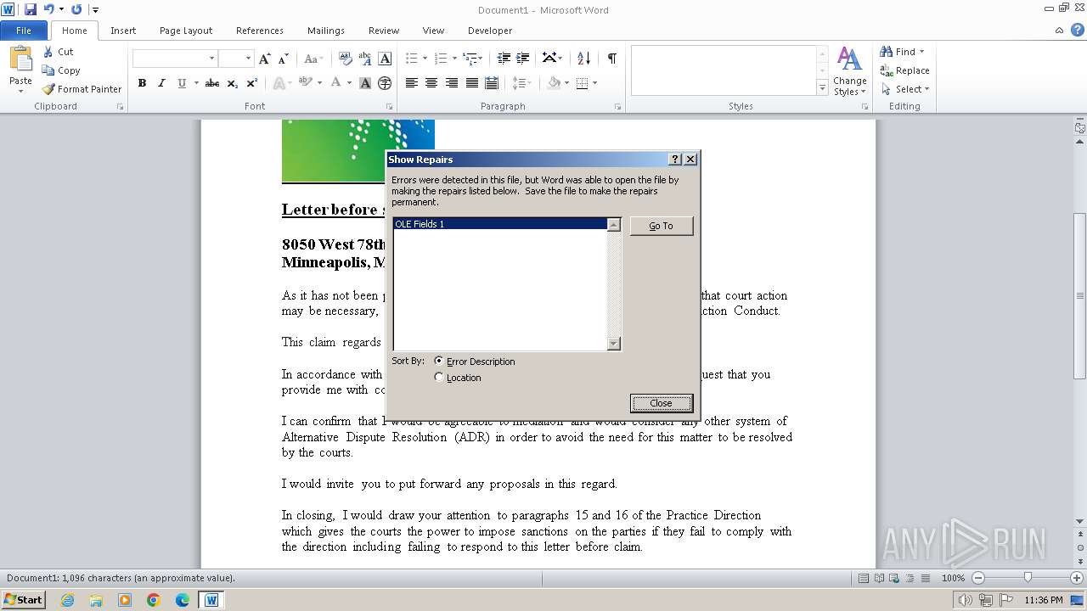This screenshot has height=611, width=1087.
Task: Click the zoom in plus button
Action: point(1078,578)
